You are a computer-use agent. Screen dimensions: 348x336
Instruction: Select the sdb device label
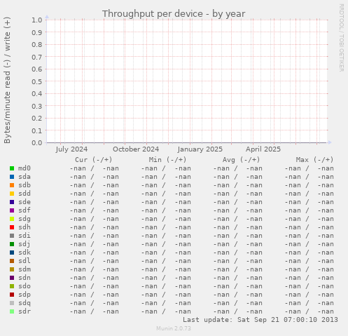pyautogui.click(x=25, y=185)
